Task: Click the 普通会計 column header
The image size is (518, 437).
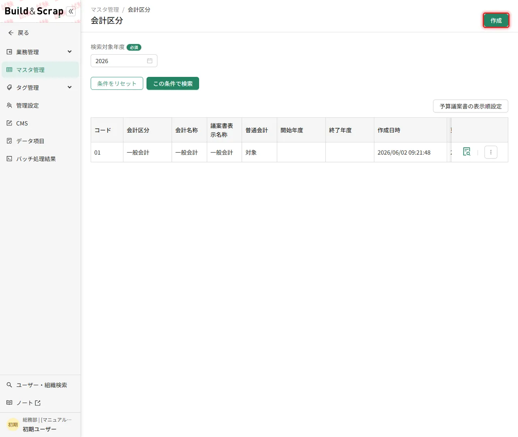Action: point(259,130)
